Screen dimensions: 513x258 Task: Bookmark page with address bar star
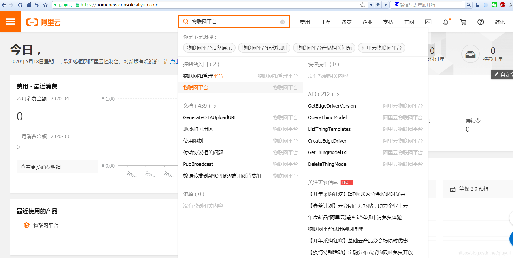[x=363, y=5]
